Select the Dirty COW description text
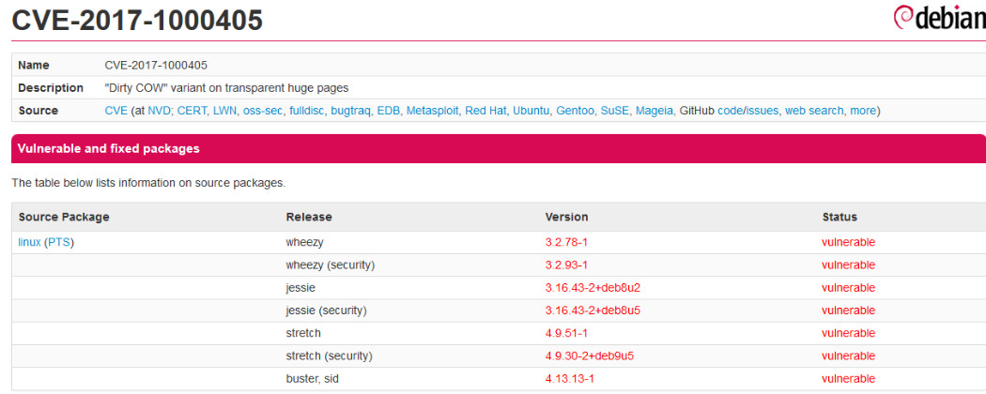Viewport: 986px width, 394px height. (x=226, y=87)
